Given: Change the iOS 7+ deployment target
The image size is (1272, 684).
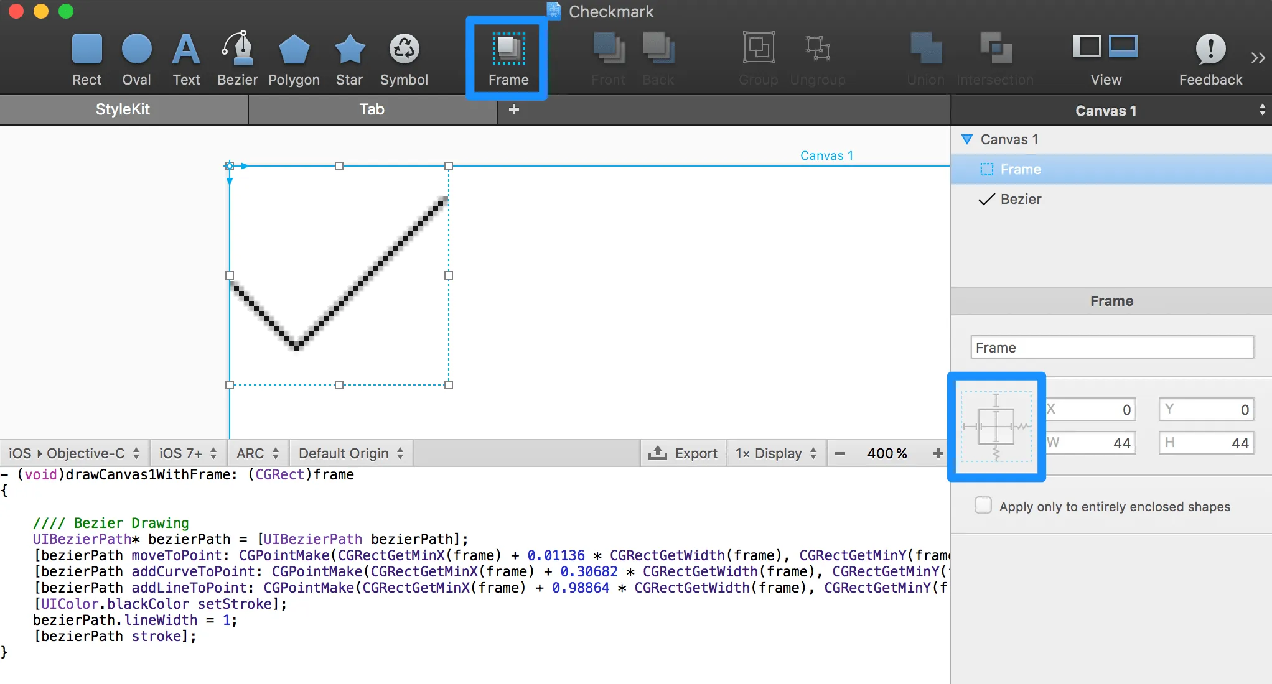Looking at the screenshot, I should 187,453.
